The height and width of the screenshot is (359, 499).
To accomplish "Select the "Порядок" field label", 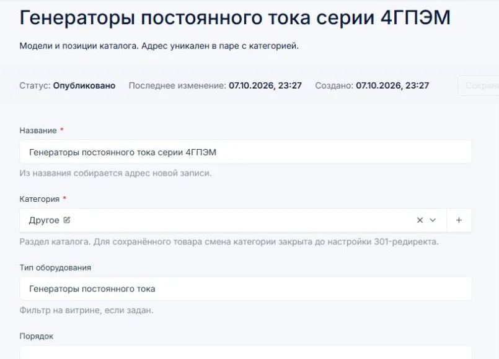I will (37, 336).
